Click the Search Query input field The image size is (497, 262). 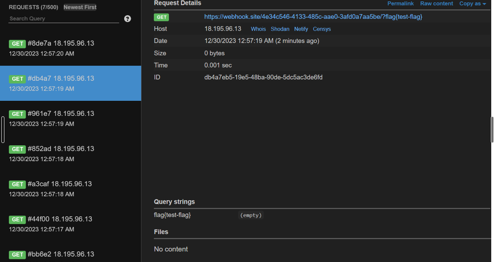click(x=63, y=19)
